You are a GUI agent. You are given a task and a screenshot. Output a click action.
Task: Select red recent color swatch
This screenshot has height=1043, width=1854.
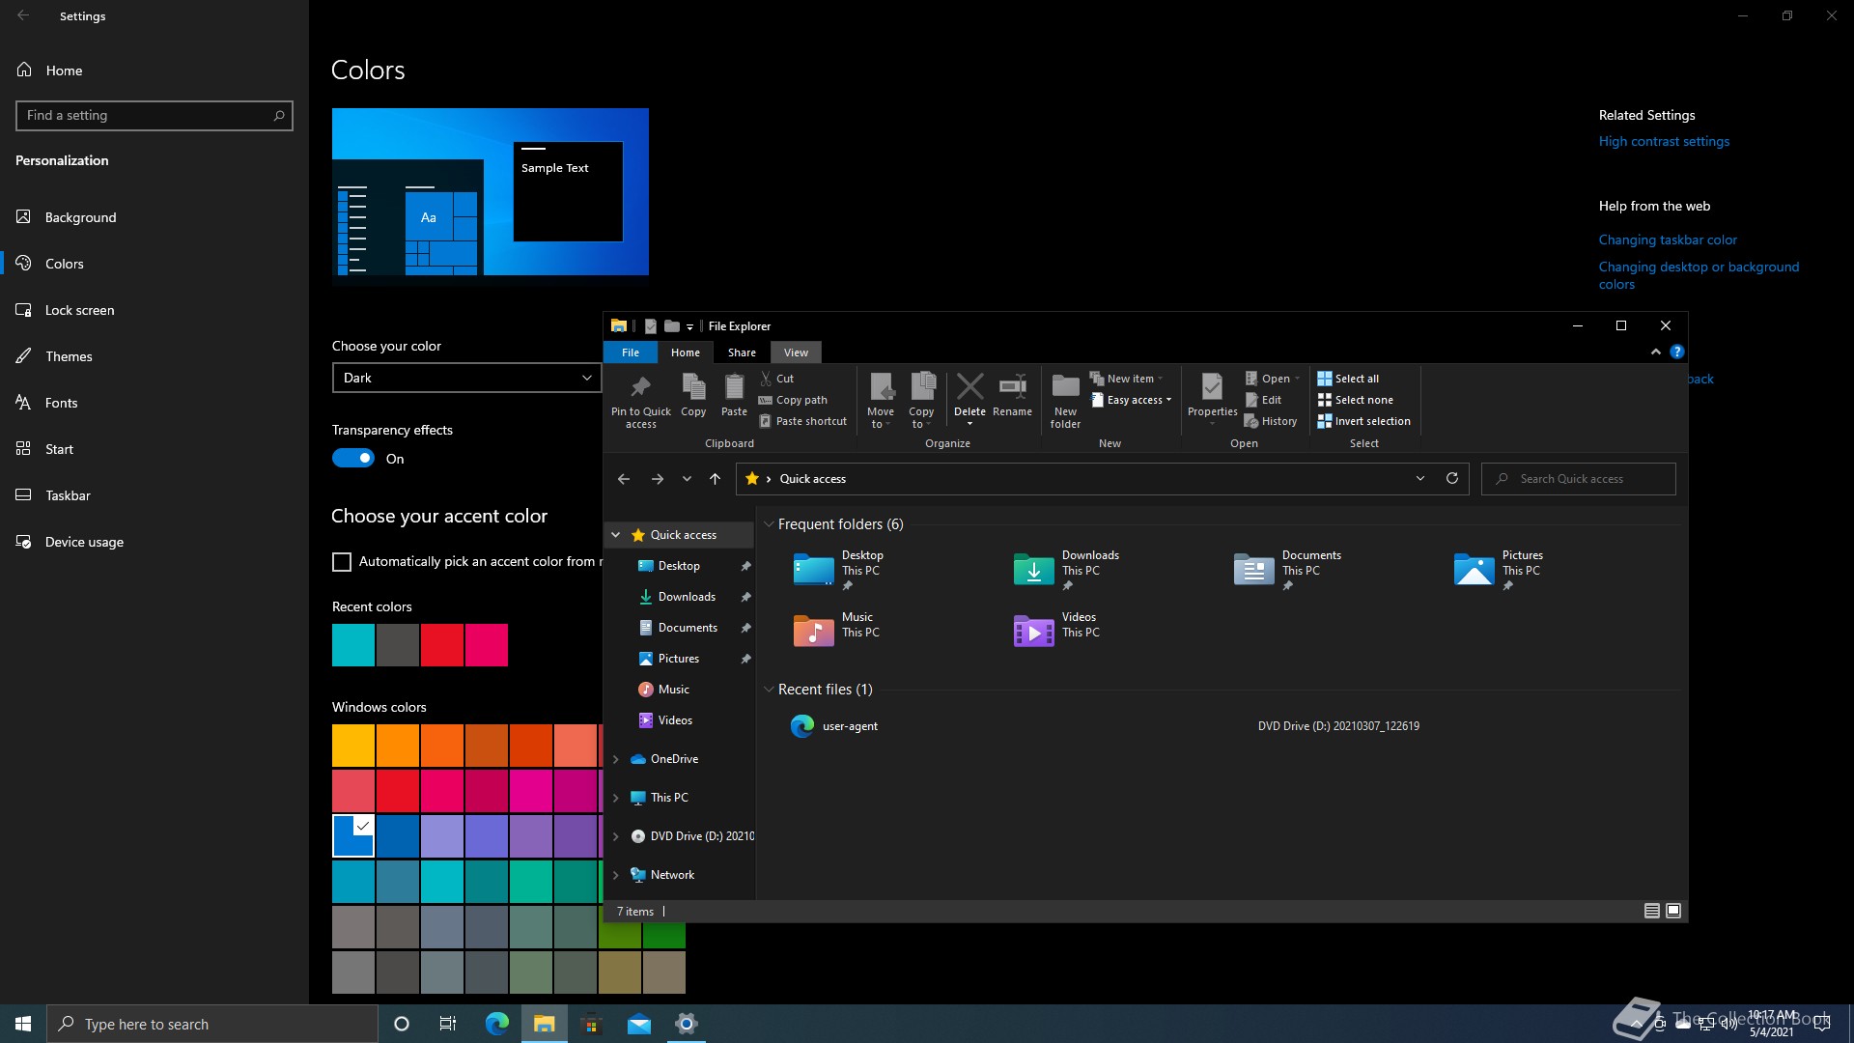click(442, 645)
